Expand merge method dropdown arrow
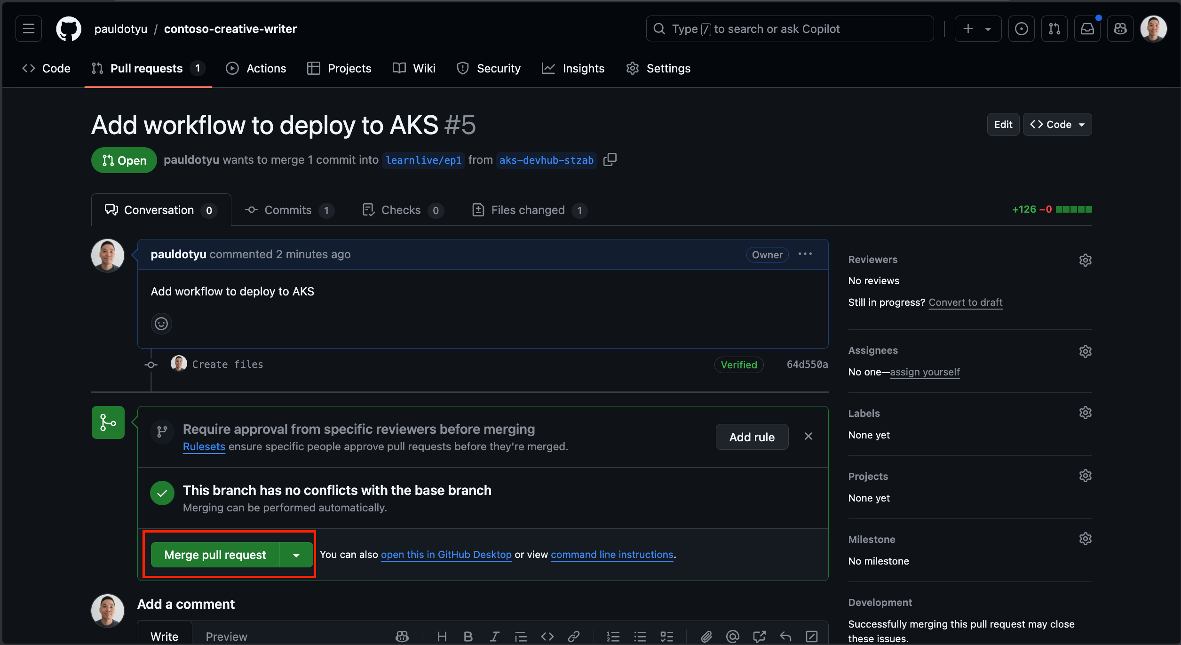This screenshot has height=645, width=1181. [296, 555]
